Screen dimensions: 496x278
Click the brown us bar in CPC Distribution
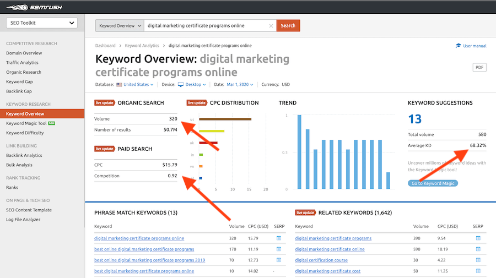[225, 119]
